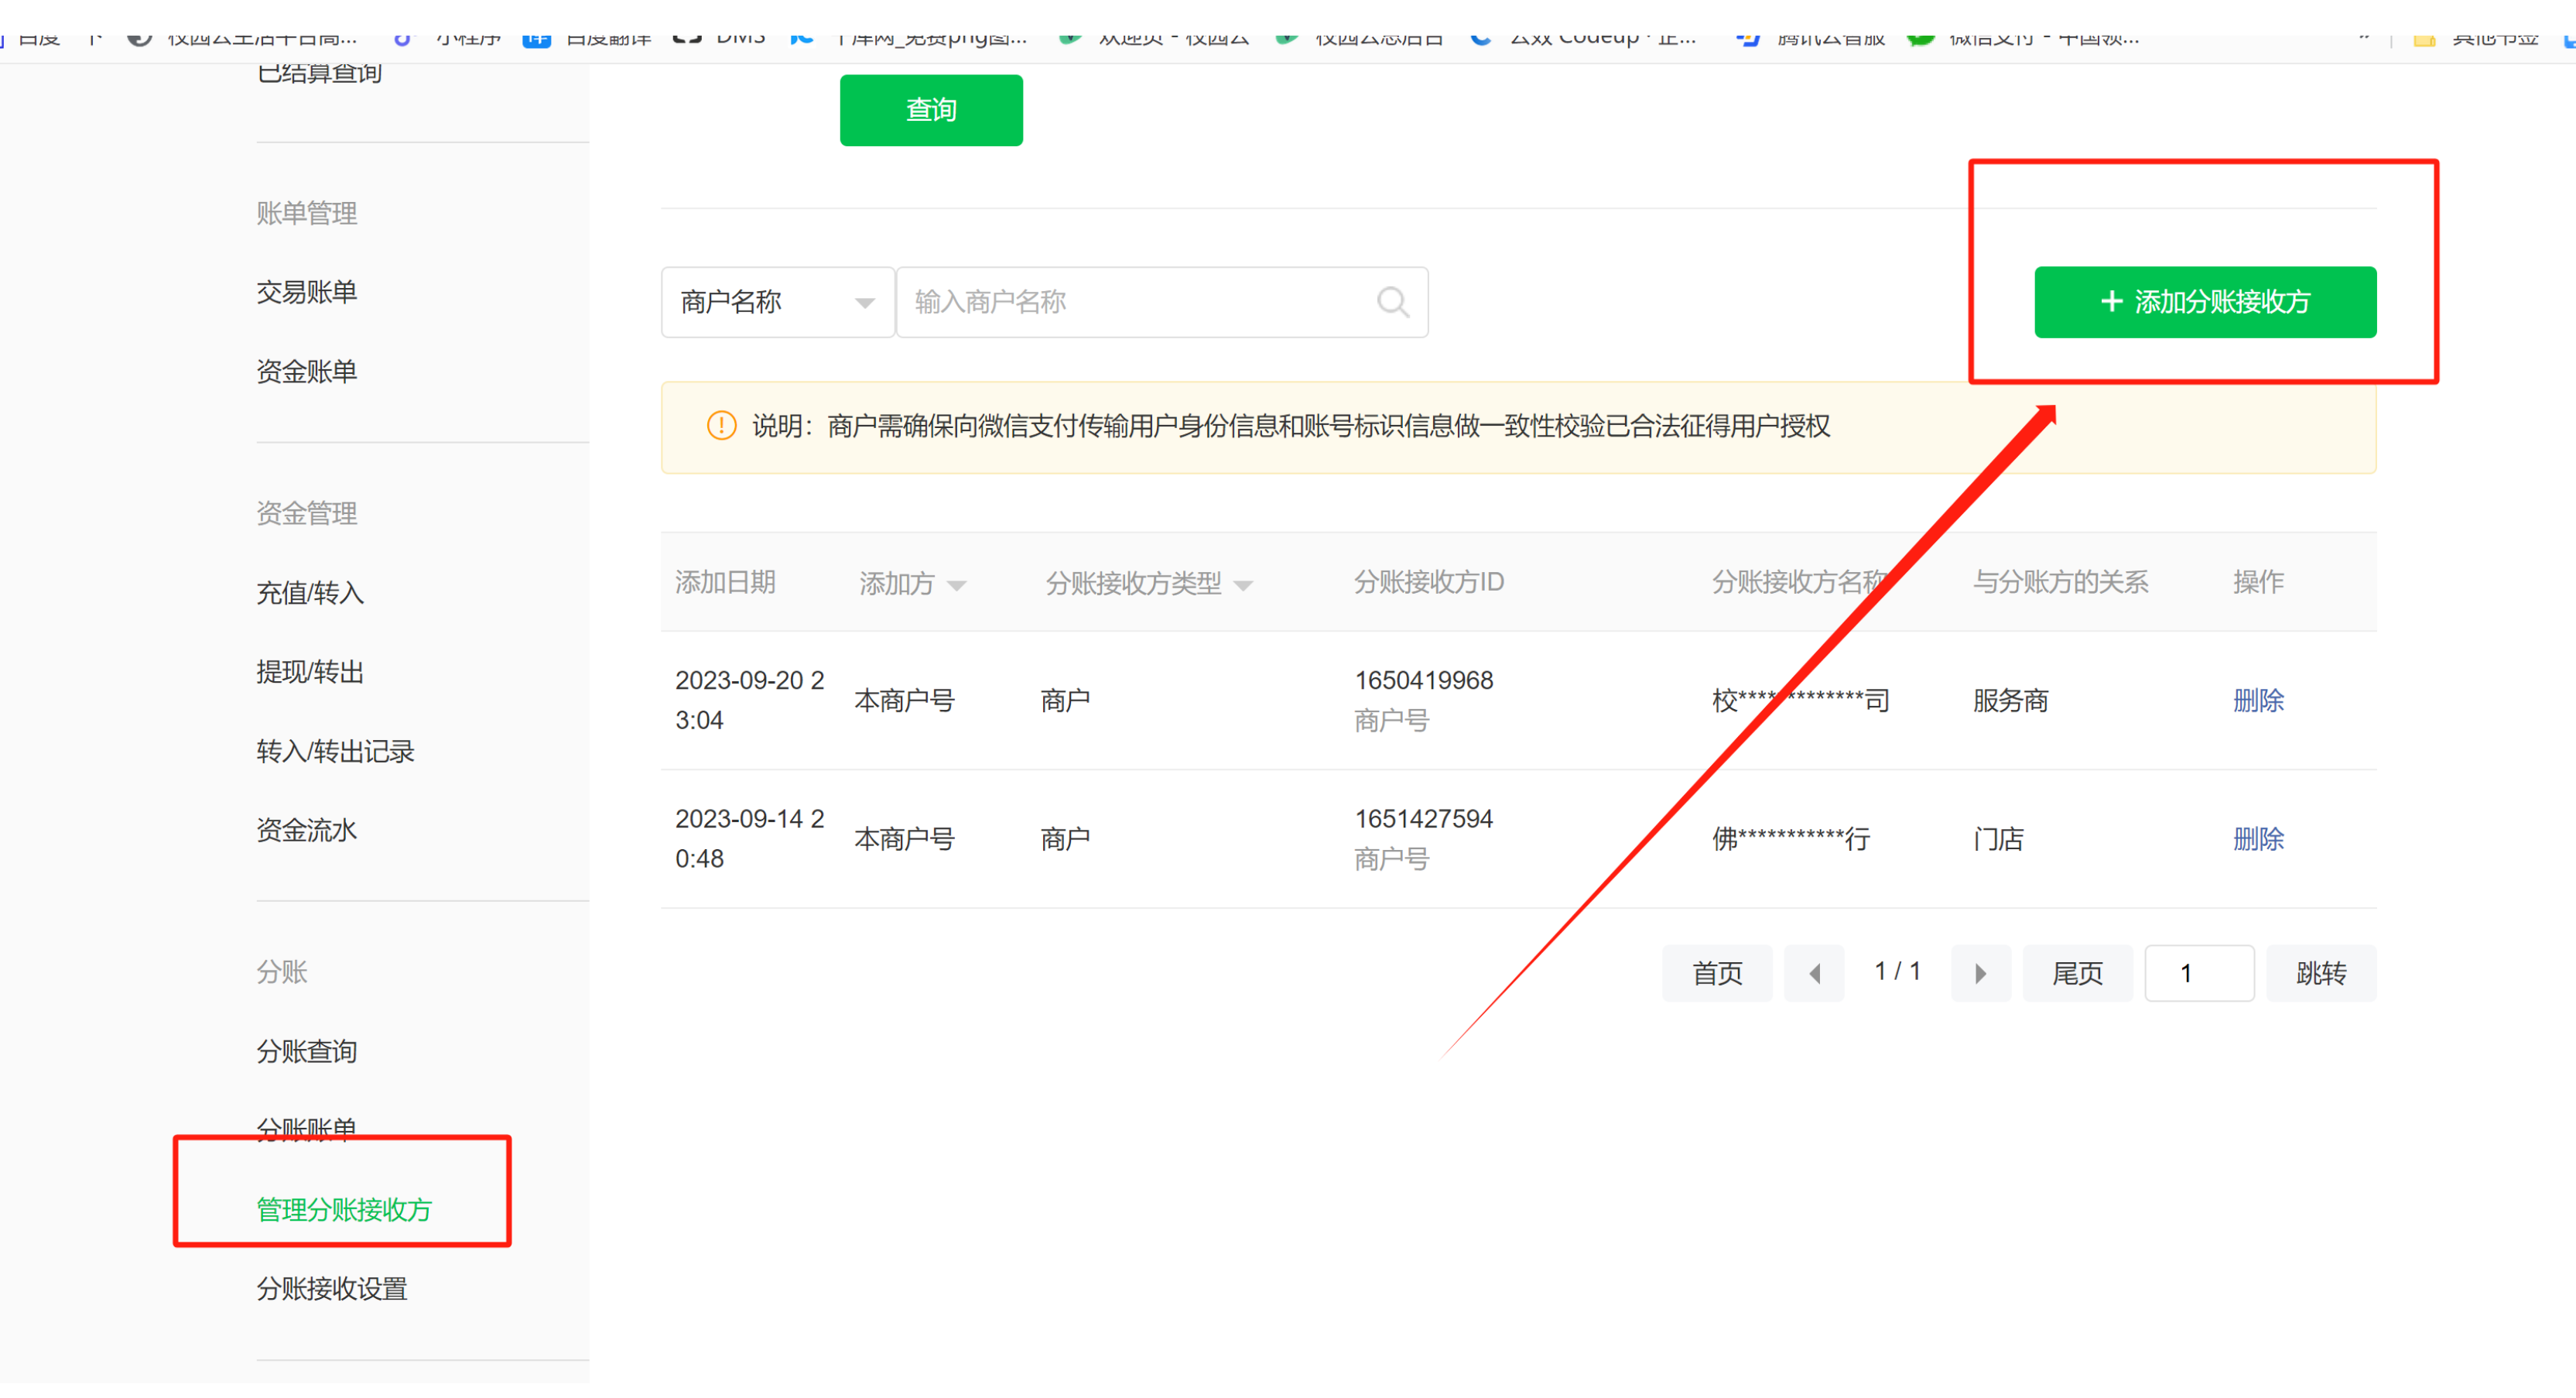
Task: Click 本商户号 in the 1650419968 row
Action: coord(904,701)
